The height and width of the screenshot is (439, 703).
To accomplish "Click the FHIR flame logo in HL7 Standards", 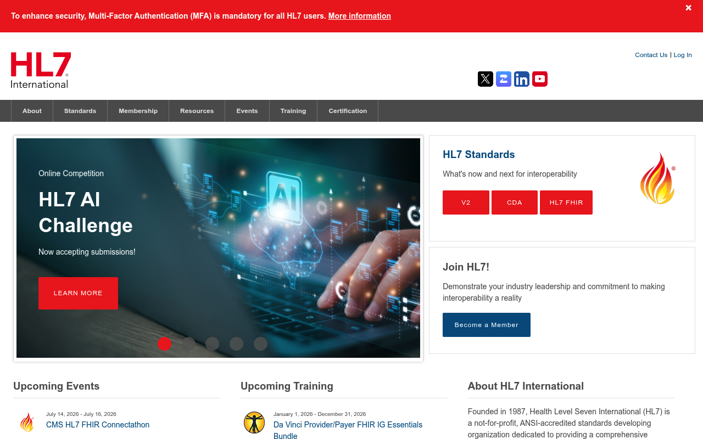I will click(x=658, y=178).
